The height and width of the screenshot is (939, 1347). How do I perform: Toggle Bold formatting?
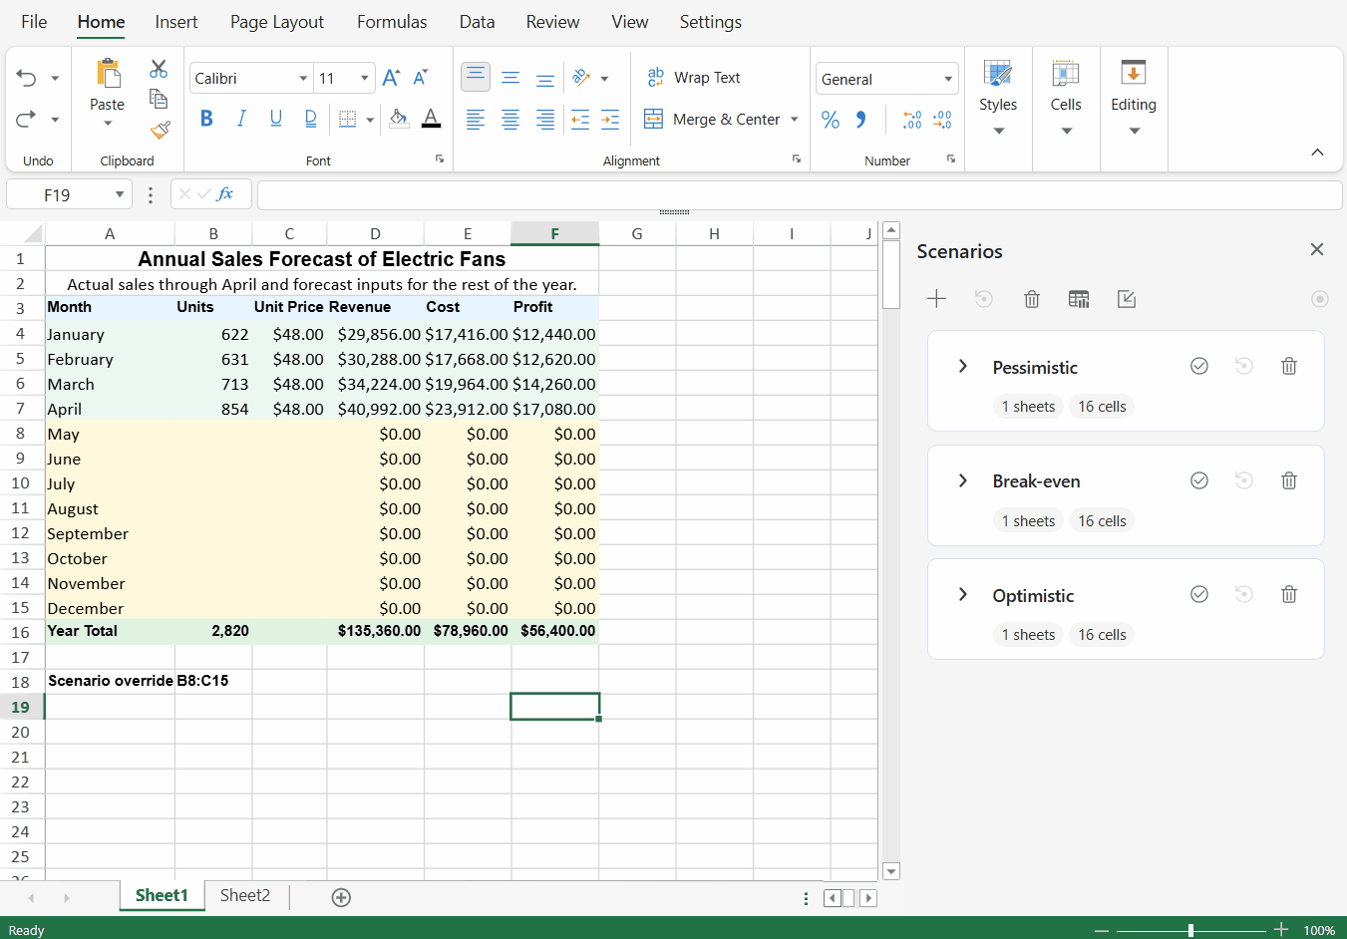click(x=206, y=119)
